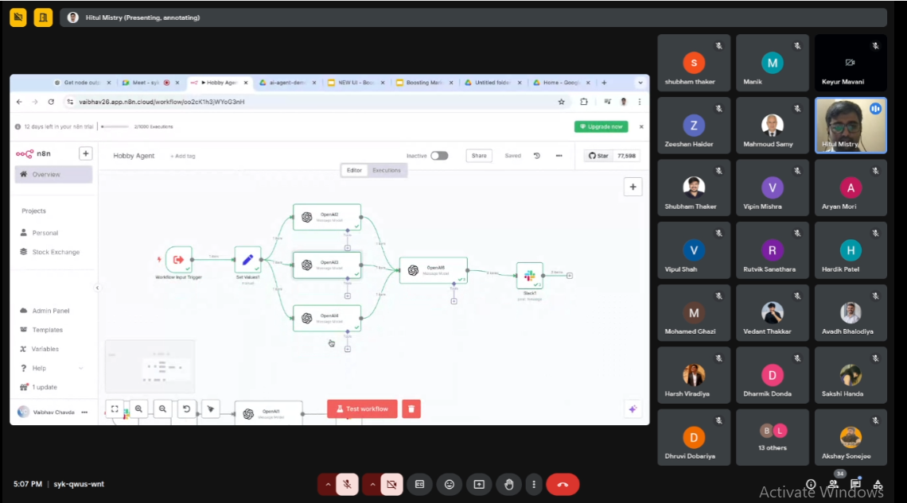The width and height of the screenshot is (907, 503).
Task: Click the zoom in magnifier on canvas
Action: click(x=138, y=408)
